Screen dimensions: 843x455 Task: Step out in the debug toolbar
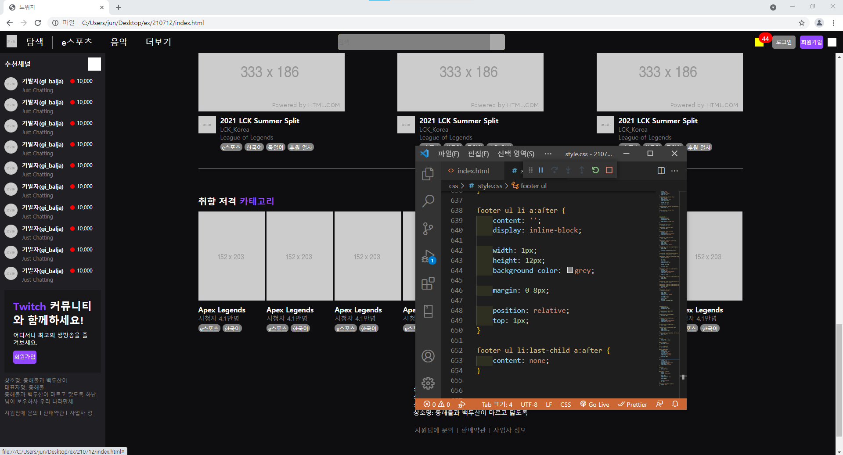pos(582,170)
